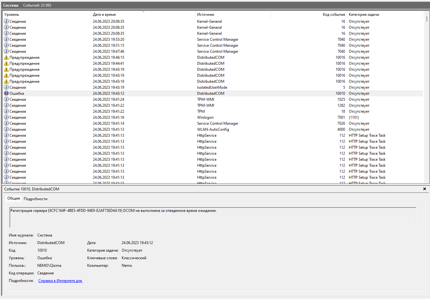Click the Дата value 24.06.2023 19:43:12 in details
The height and width of the screenshot is (299, 430).
(x=137, y=243)
